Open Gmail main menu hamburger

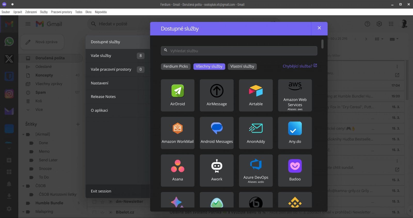(28, 24)
